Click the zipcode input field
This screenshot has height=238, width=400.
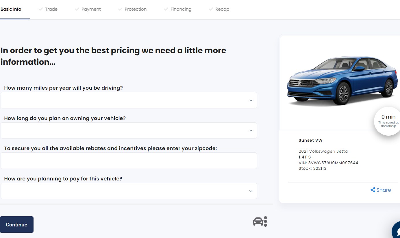[129, 160]
